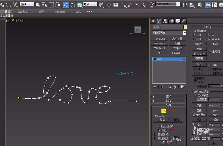Viewport: 223px width, 146px height.
Task: Collapse the 选择 rollout
Action: point(169,105)
